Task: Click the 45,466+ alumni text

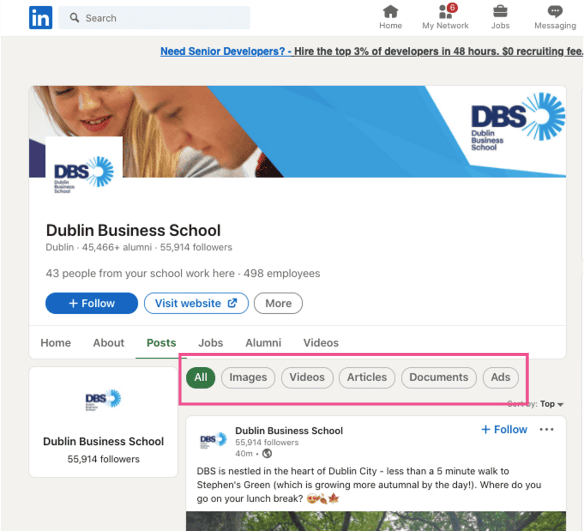Action: pos(116,248)
